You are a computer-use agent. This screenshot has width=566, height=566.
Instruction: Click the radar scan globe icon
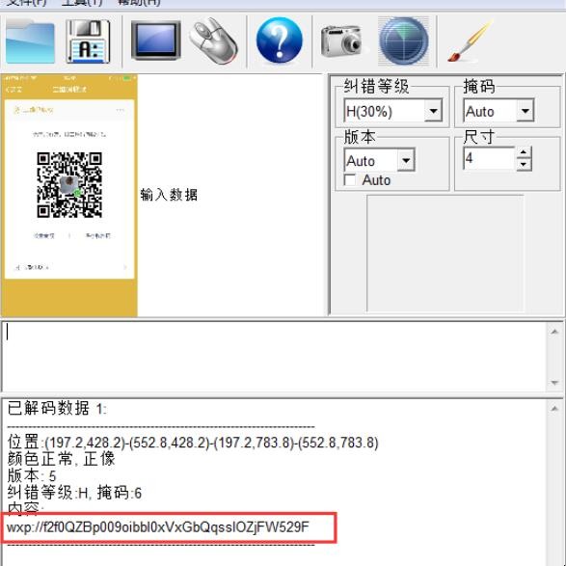(x=404, y=40)
